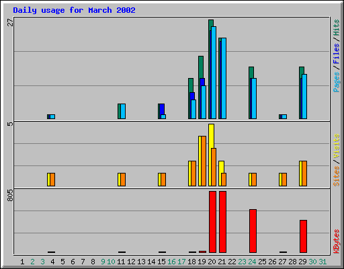Select the cyan Pages bar for day 29
344x269 pixels.
click(304, 97)
